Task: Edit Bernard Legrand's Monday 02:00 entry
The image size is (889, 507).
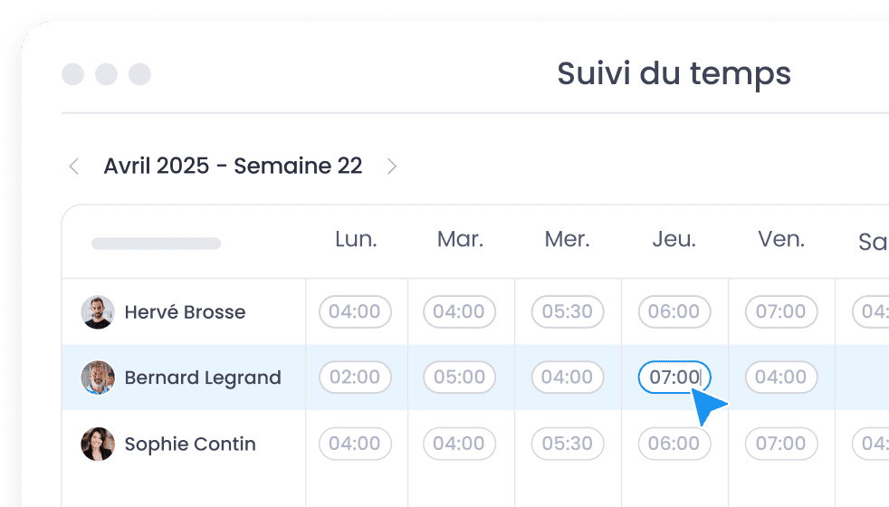Action: 355,378
